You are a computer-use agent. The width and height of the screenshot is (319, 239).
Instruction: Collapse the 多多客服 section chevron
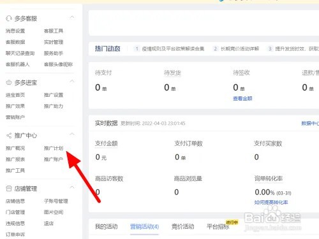pyautogui.click(x=72, y=17)
